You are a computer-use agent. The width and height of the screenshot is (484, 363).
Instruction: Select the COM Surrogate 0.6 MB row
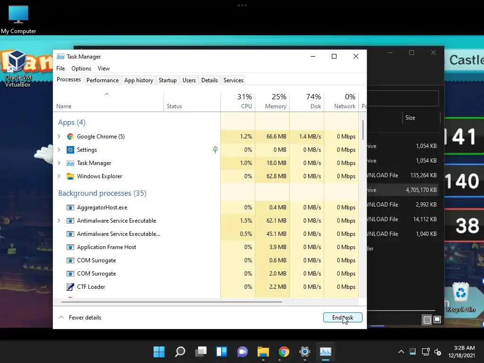click(206, 260)
